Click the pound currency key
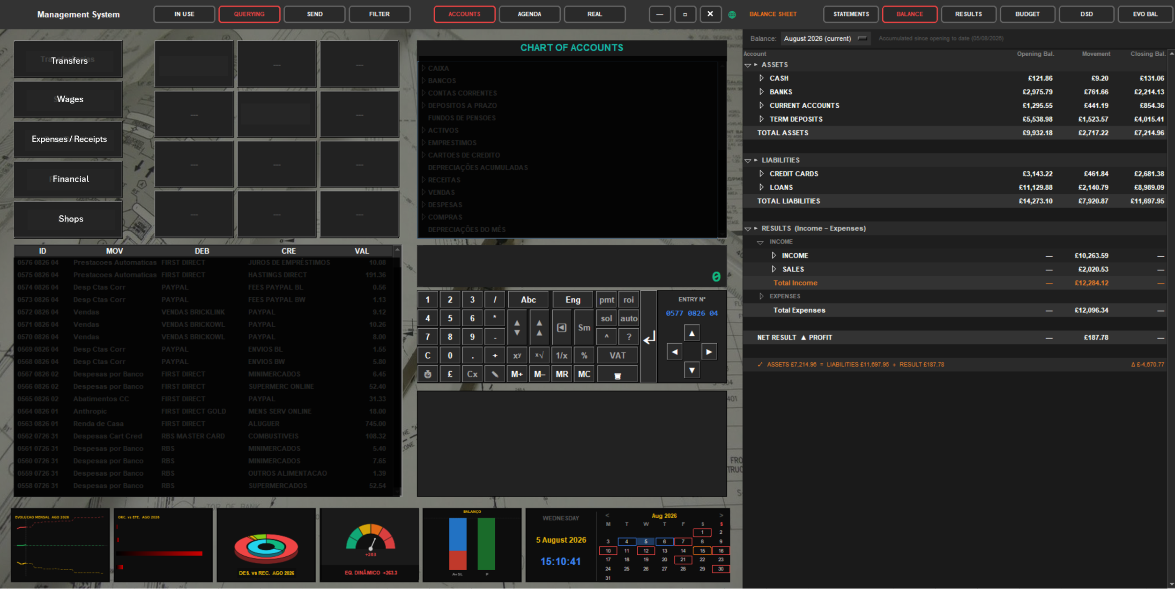Image resolution: width=1175 pixels, height=589 pixels. click(450, 374)
